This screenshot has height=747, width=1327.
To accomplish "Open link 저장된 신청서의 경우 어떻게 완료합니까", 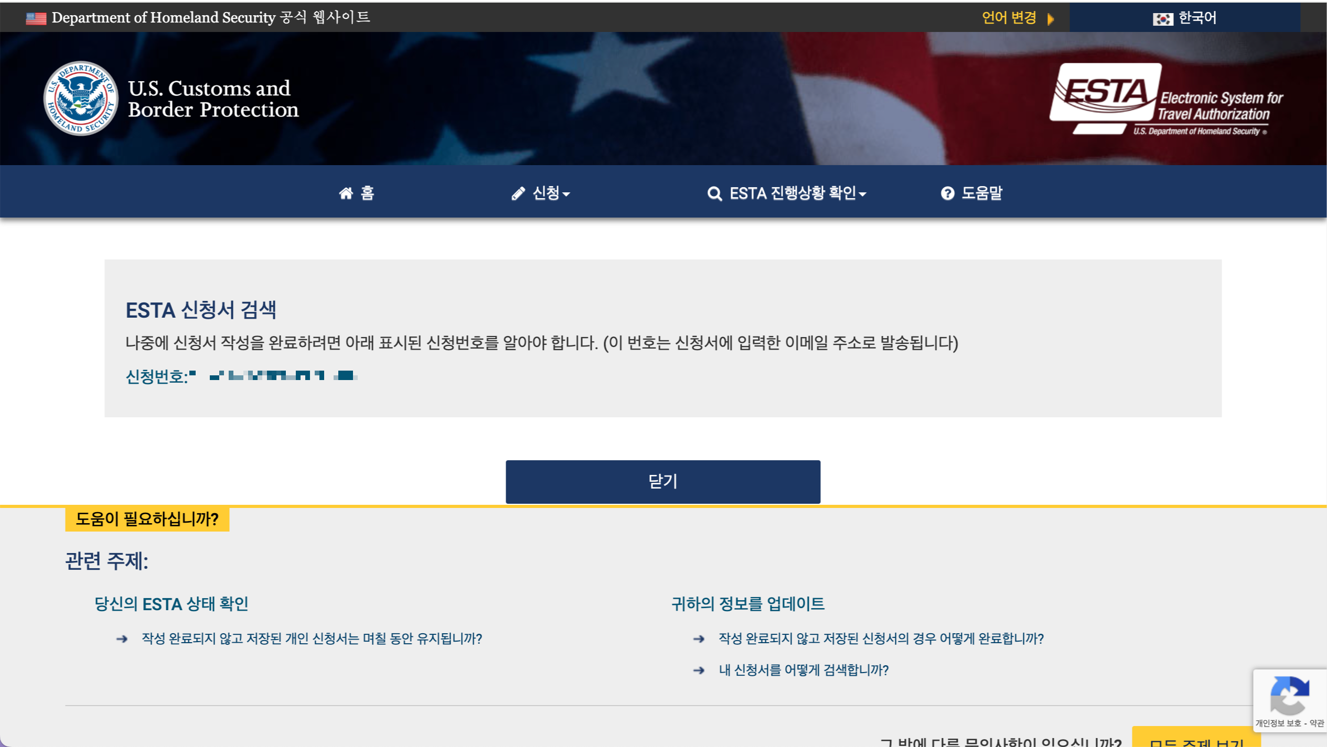I will pos(881,638).
